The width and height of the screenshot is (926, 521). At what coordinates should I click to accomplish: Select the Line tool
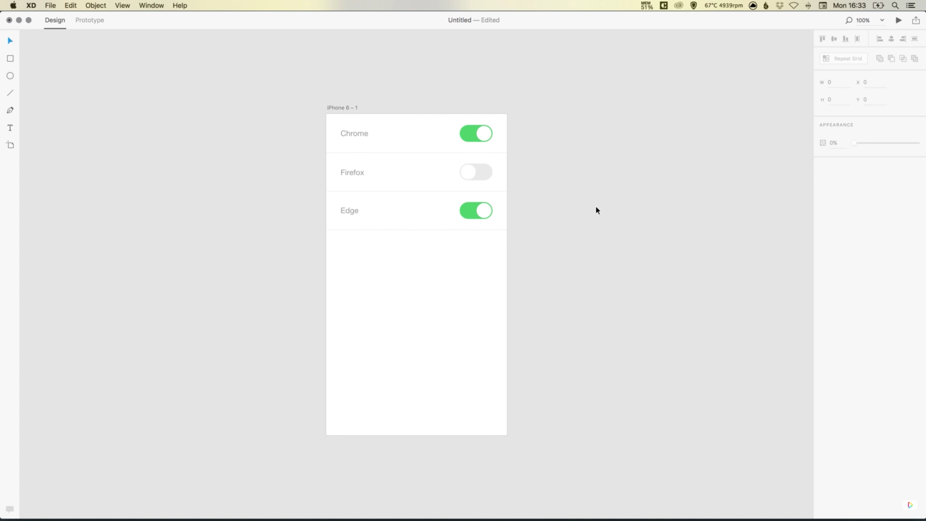pyautogui.click(x=10, y=93)
